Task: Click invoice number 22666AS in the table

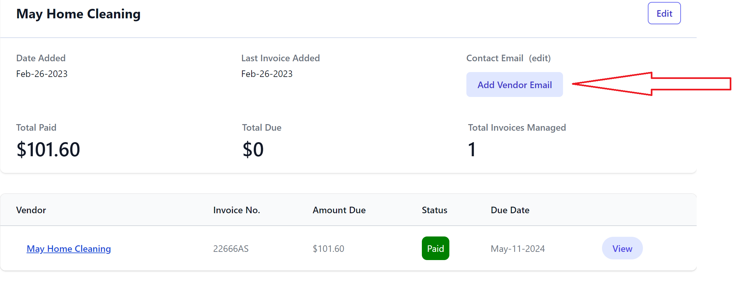Action: click(231, 249)
